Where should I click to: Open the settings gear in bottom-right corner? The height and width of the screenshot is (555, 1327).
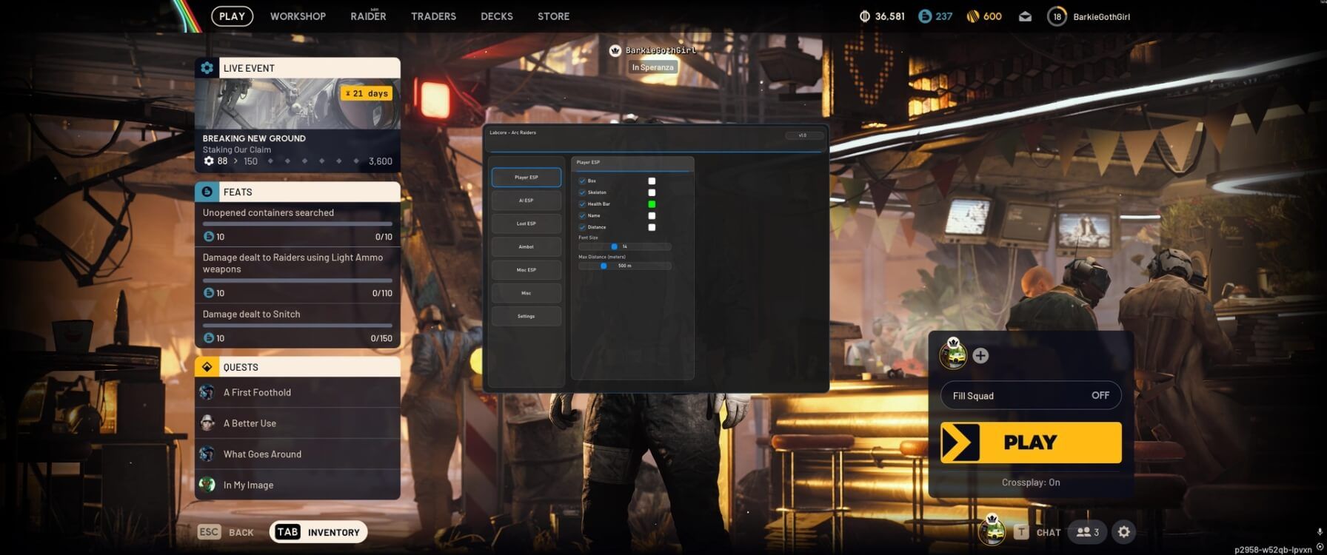tap(1123, 532)
